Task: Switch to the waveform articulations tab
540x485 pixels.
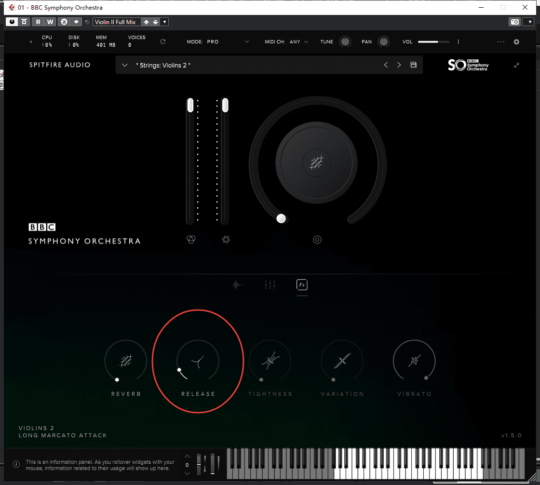Action: tap(237, 285)
